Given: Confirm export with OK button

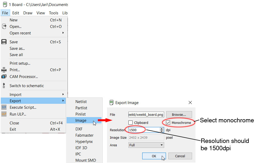Looking at the screenshot, I should click(154, 156).
